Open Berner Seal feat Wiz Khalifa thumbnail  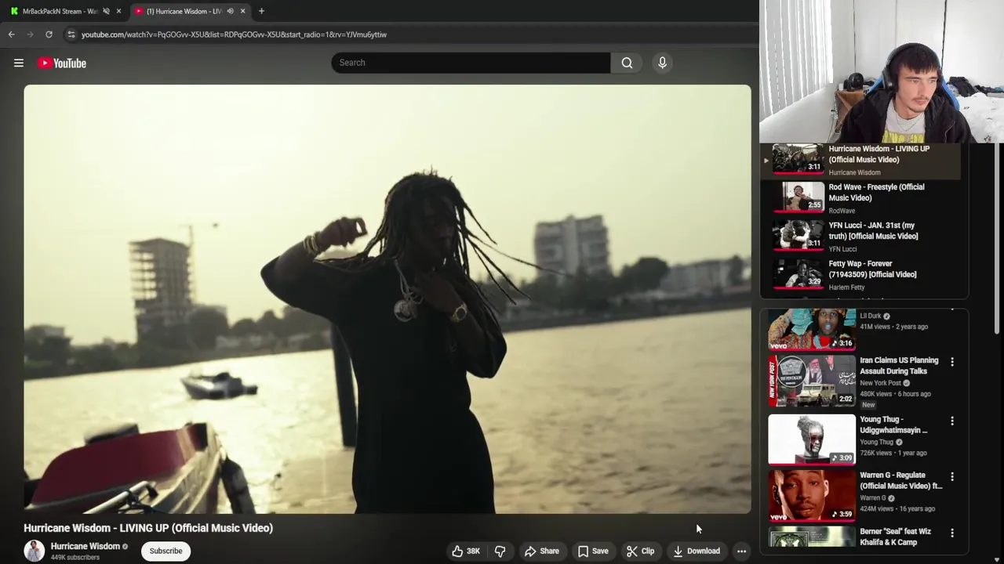click(x=812, y=537)
